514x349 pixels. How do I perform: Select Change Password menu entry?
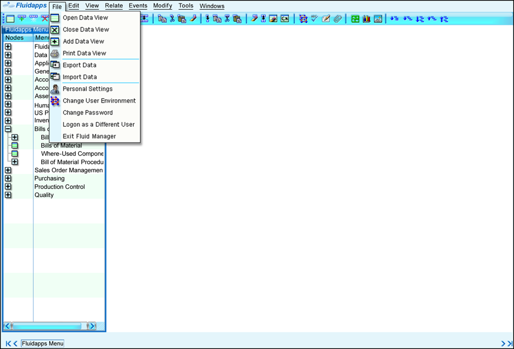(x=87, y=113)
